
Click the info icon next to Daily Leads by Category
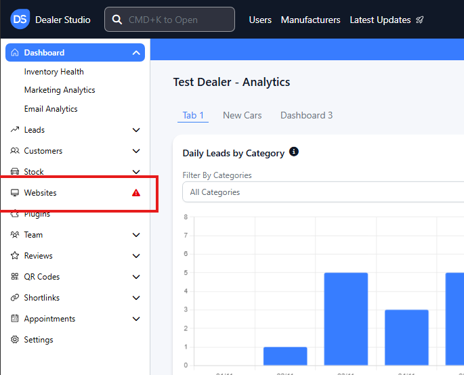point(294,152)
